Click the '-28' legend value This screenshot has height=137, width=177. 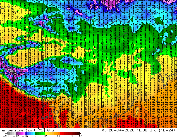(6, 136)
